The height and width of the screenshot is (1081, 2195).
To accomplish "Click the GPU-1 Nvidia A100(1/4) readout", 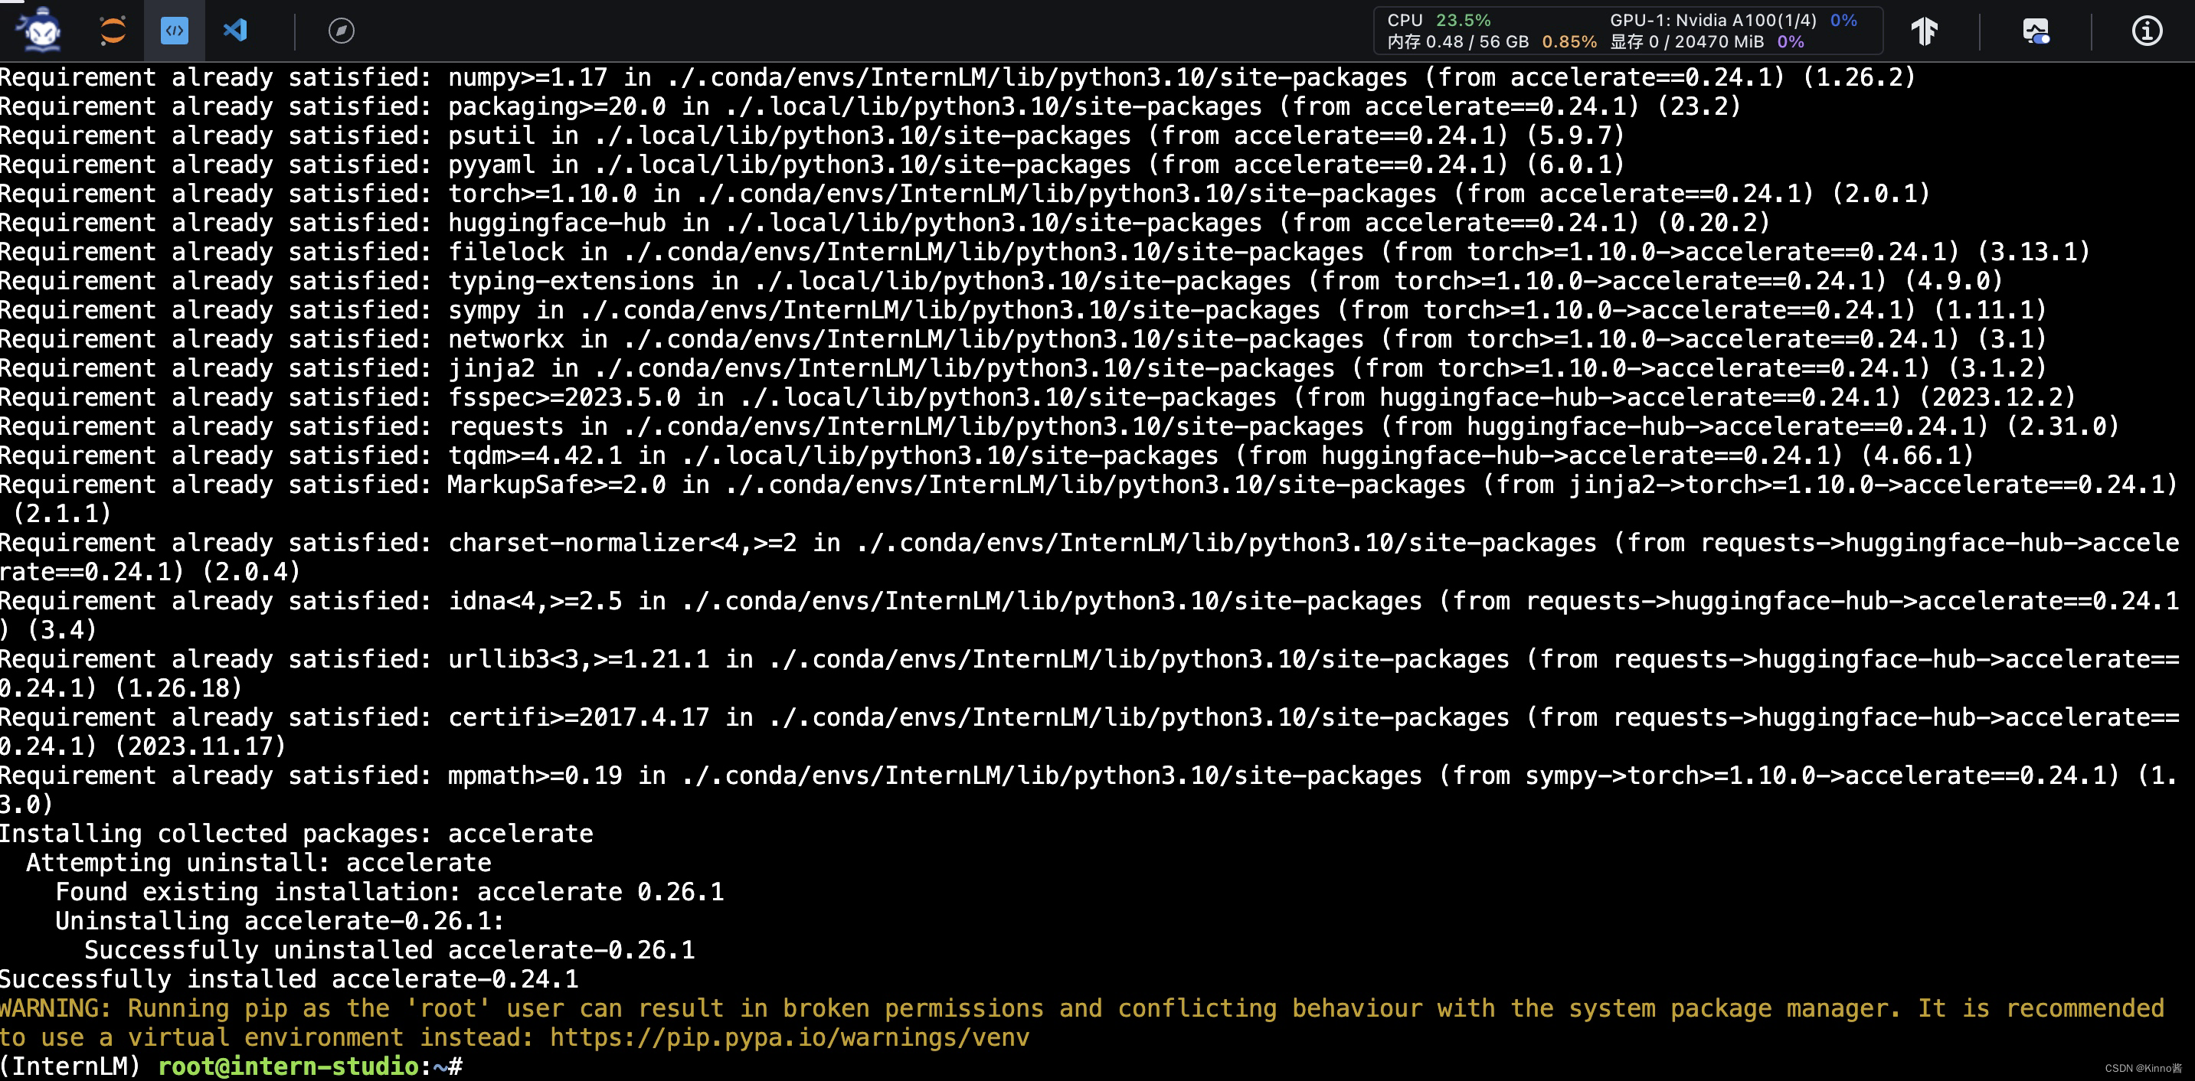I will tap(1733, 20).
